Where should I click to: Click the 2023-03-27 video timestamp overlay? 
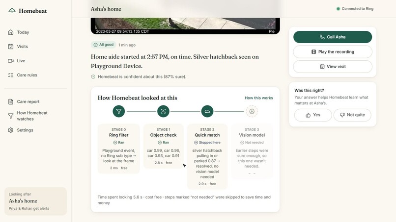(122, 31)
